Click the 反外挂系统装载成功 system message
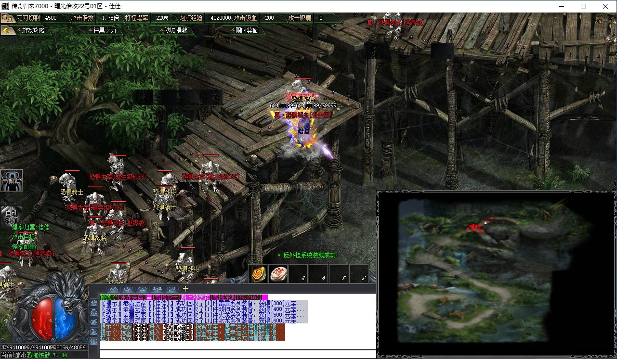617x359 pixels. pyautogui.click(x=307, y=255)
